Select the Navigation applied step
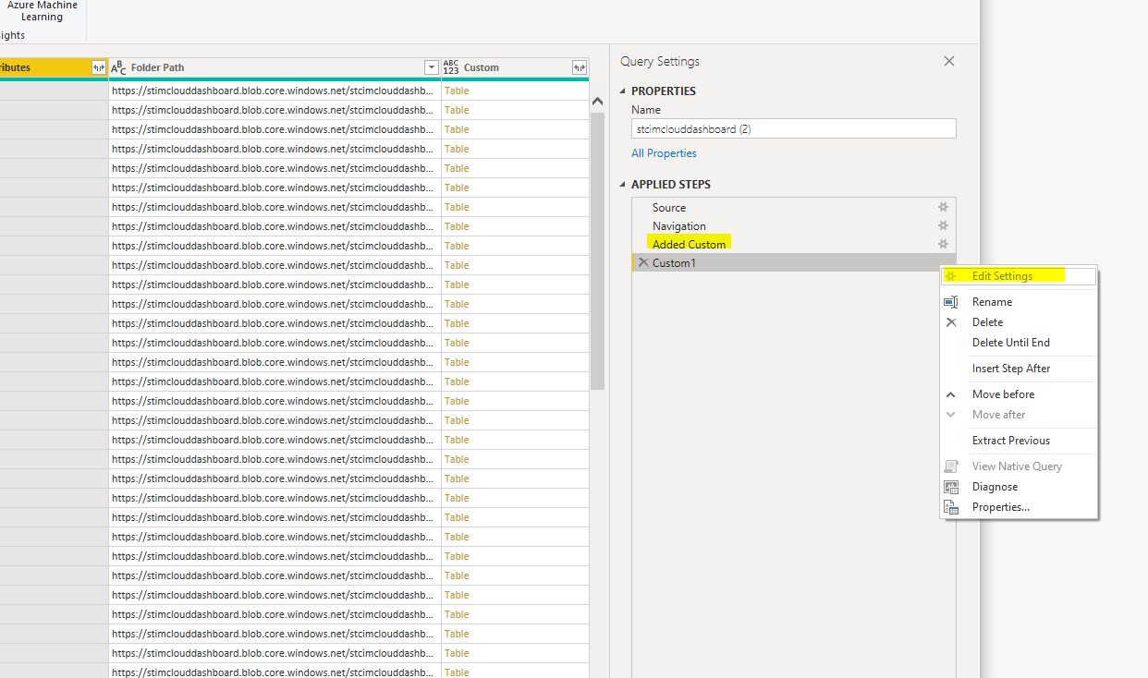This screenshot has width=1148, height=678. click(x=793, y=225)
